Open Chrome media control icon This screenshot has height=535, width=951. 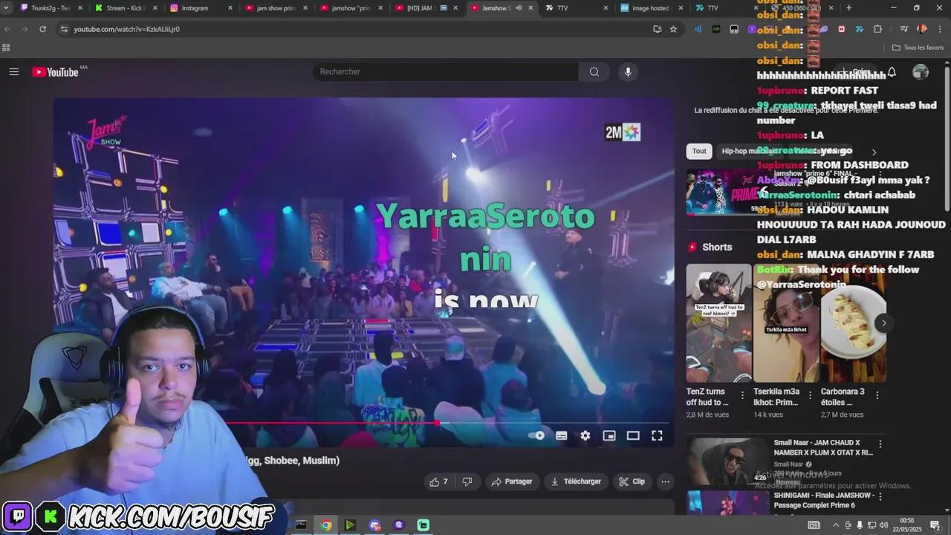coord(903,29)
